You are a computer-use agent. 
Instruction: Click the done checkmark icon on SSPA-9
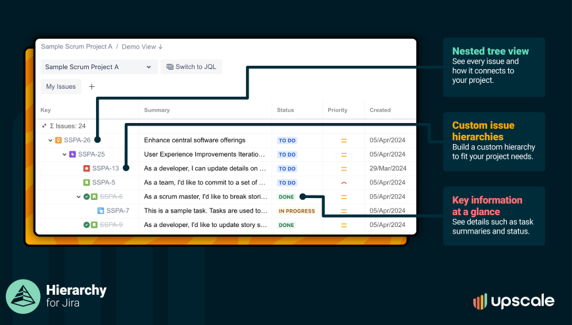point(86,225)
